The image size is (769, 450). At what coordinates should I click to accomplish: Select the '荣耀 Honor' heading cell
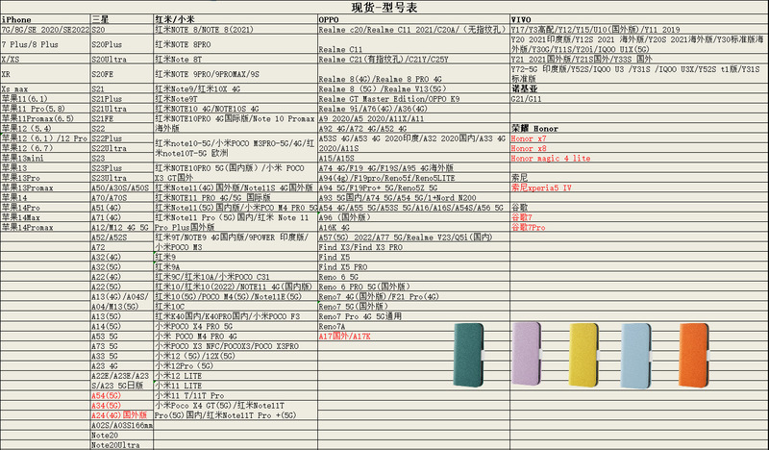coord(639,129)
